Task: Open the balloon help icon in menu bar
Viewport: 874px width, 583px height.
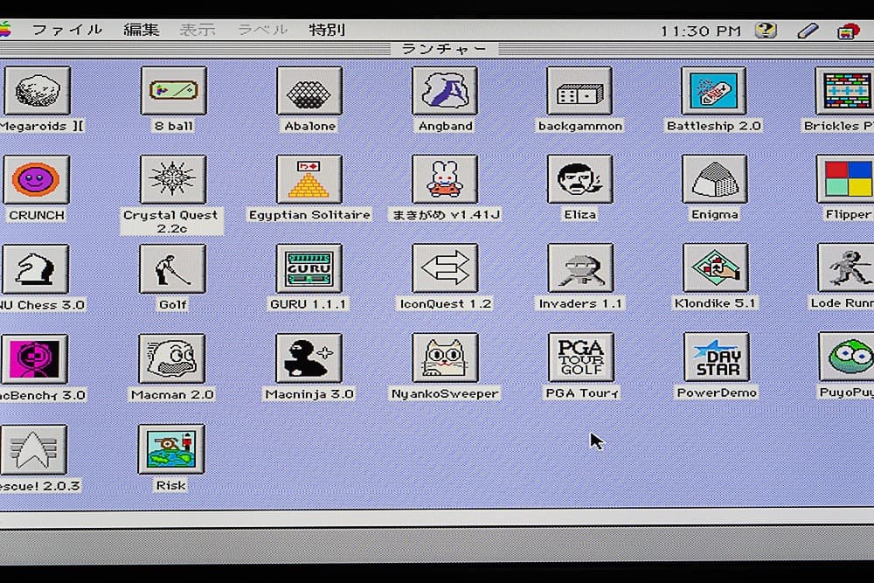Action: (765, 29)
